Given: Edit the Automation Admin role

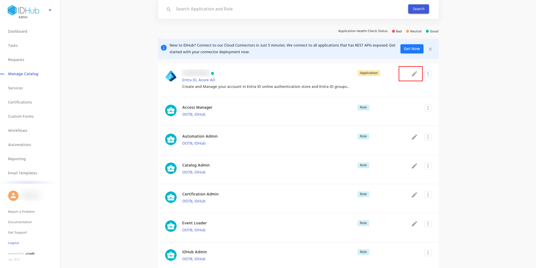Looking at the screenshot, I should point(414,137).
